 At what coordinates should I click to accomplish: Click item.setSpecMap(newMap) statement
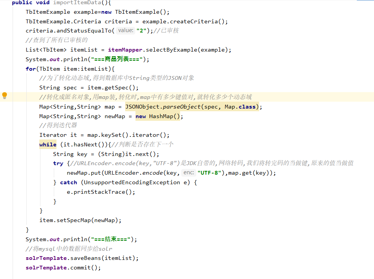[x=81, y=220]
